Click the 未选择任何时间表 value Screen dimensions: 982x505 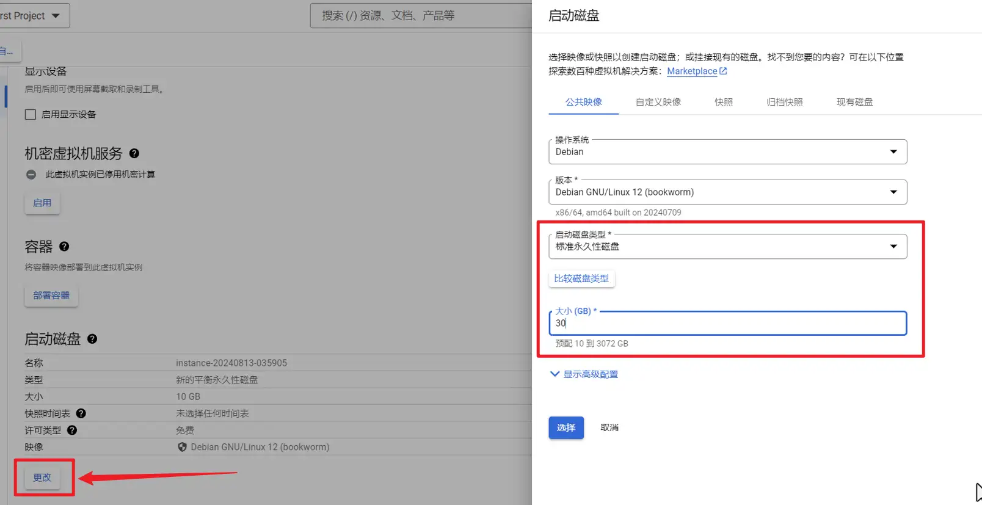tap(213, 413)
